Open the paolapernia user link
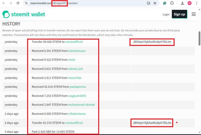 coord(78,87)
